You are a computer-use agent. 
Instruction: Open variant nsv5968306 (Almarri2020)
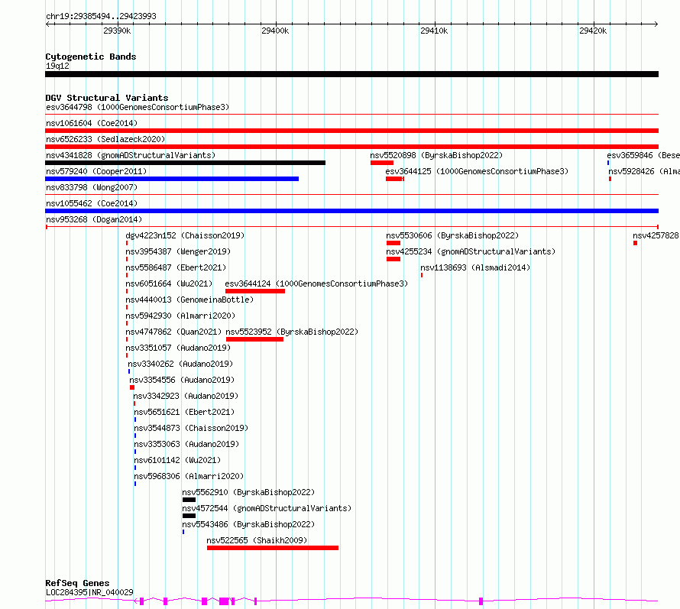(x=188, y=476)
